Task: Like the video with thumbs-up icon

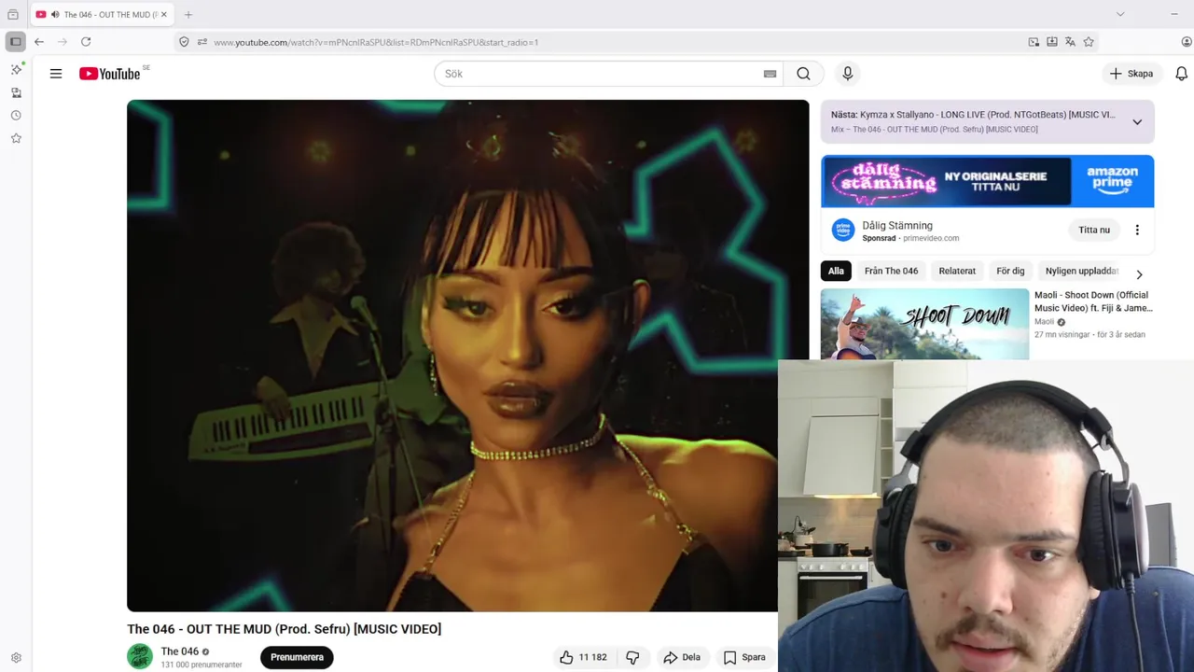Action: tap(584, 657)
